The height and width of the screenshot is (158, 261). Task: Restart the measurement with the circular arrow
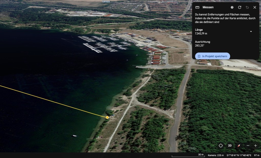(240, 7)
